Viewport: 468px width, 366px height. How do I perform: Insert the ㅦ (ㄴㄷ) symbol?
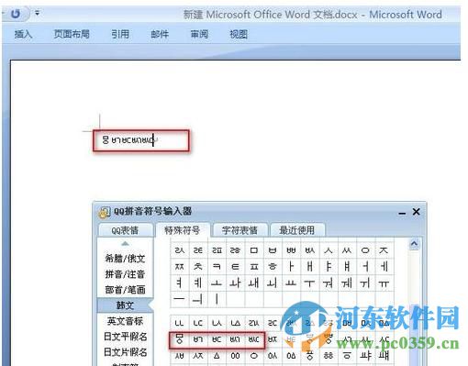(x=198, y=323)
